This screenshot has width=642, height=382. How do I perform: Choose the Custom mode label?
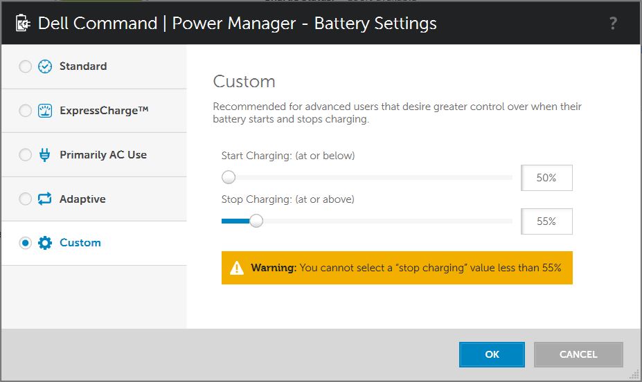tap(80, 243)
